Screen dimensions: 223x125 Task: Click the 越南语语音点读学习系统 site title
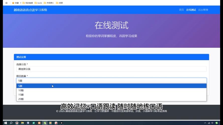click(x=30, y=10)
